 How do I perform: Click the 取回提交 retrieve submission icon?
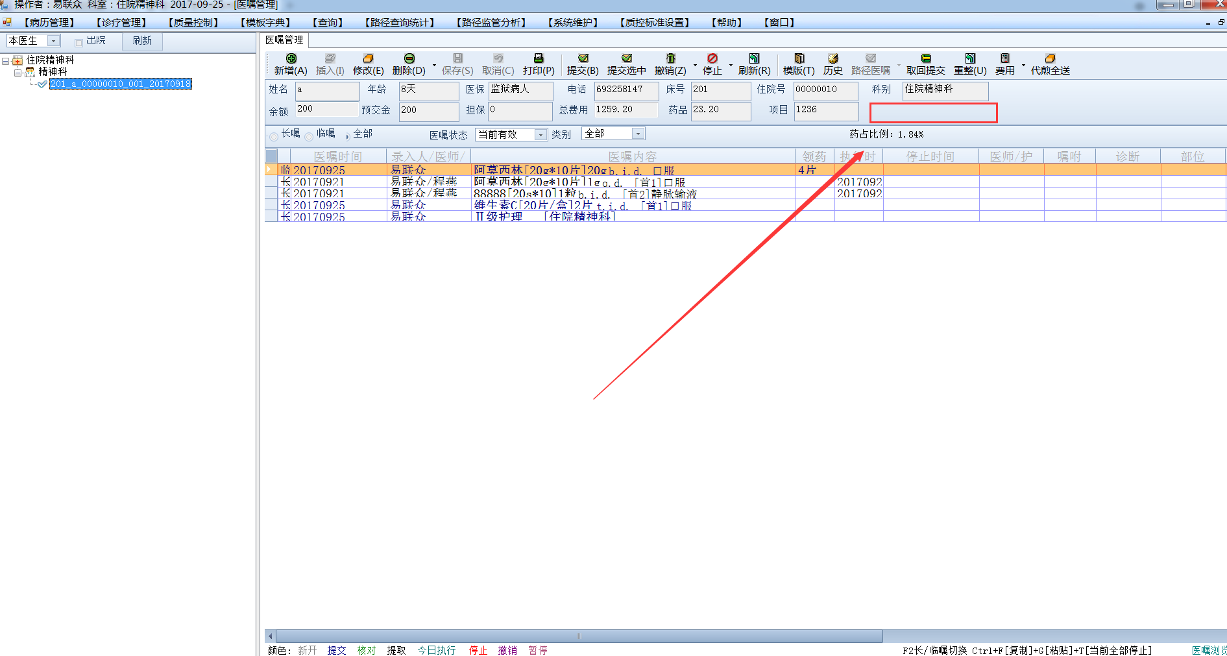(x=926, y=58)
